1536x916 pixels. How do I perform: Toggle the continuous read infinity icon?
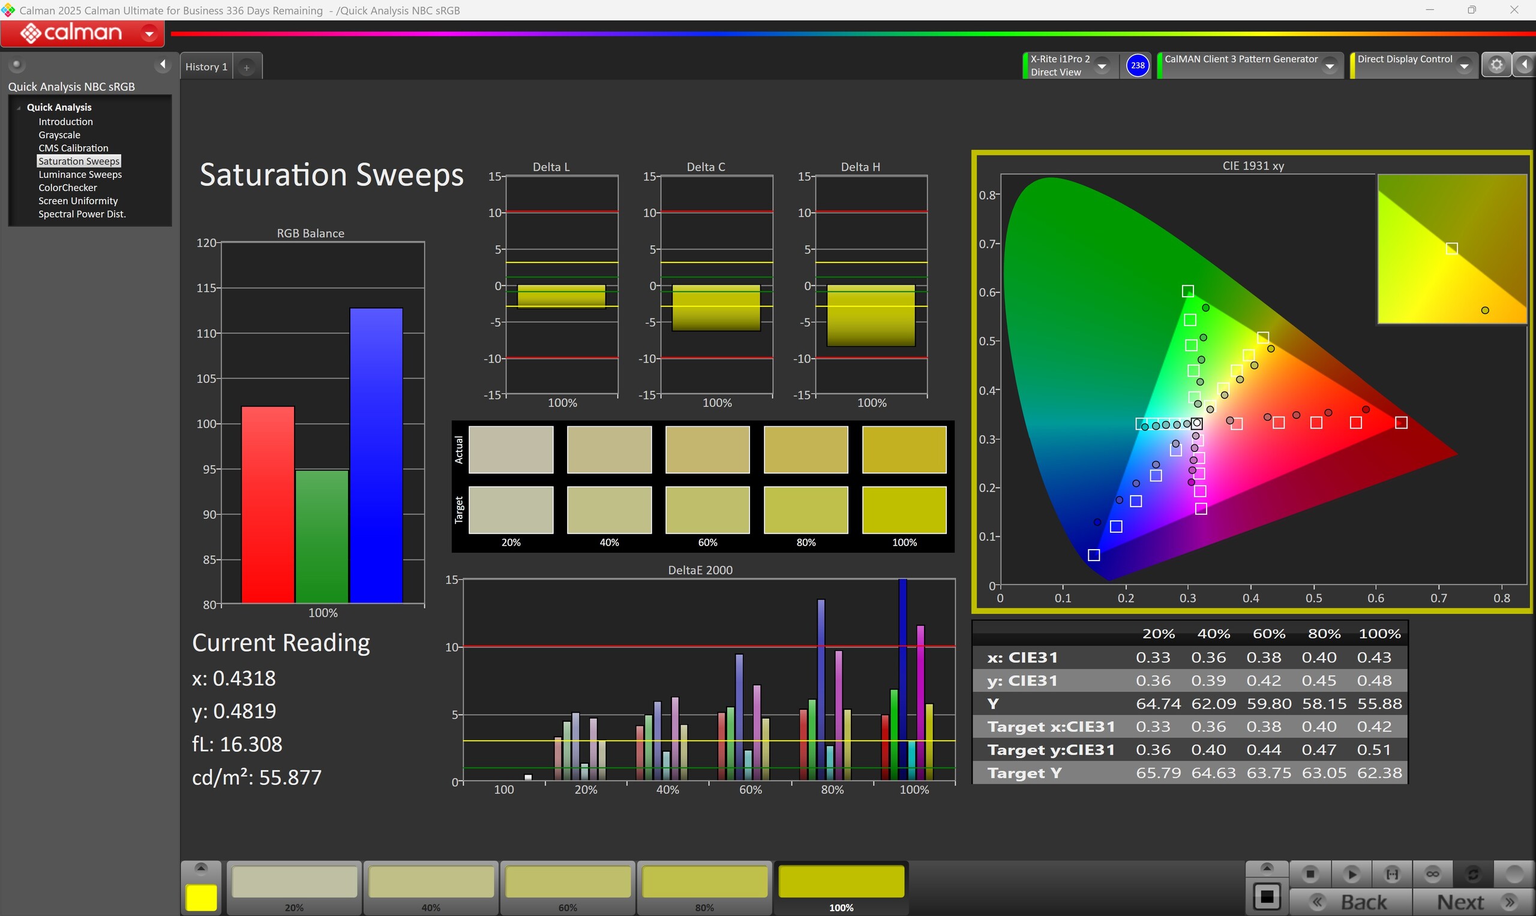click(x=1433, y=874)
